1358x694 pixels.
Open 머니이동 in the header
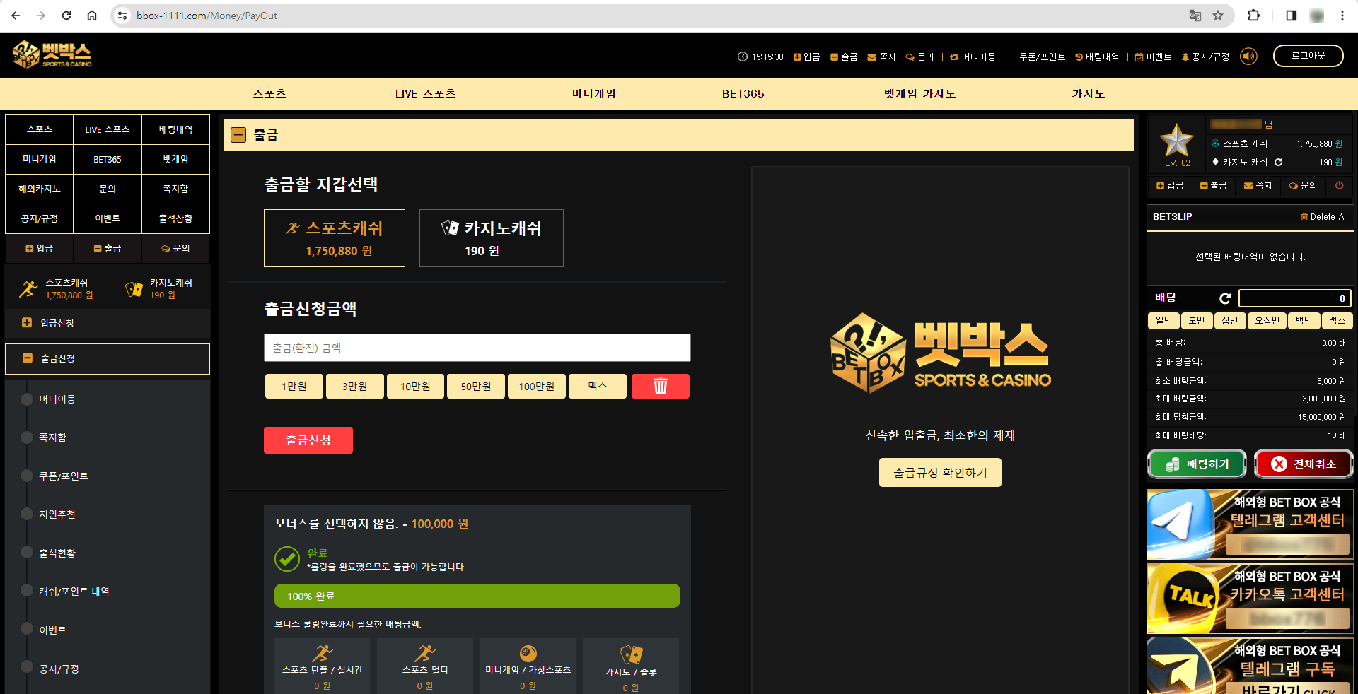pyautogui.click(x=973, y=57)
